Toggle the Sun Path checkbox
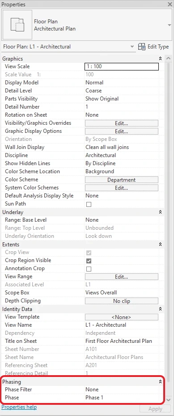The image size is (174, 416). [89, 204]
